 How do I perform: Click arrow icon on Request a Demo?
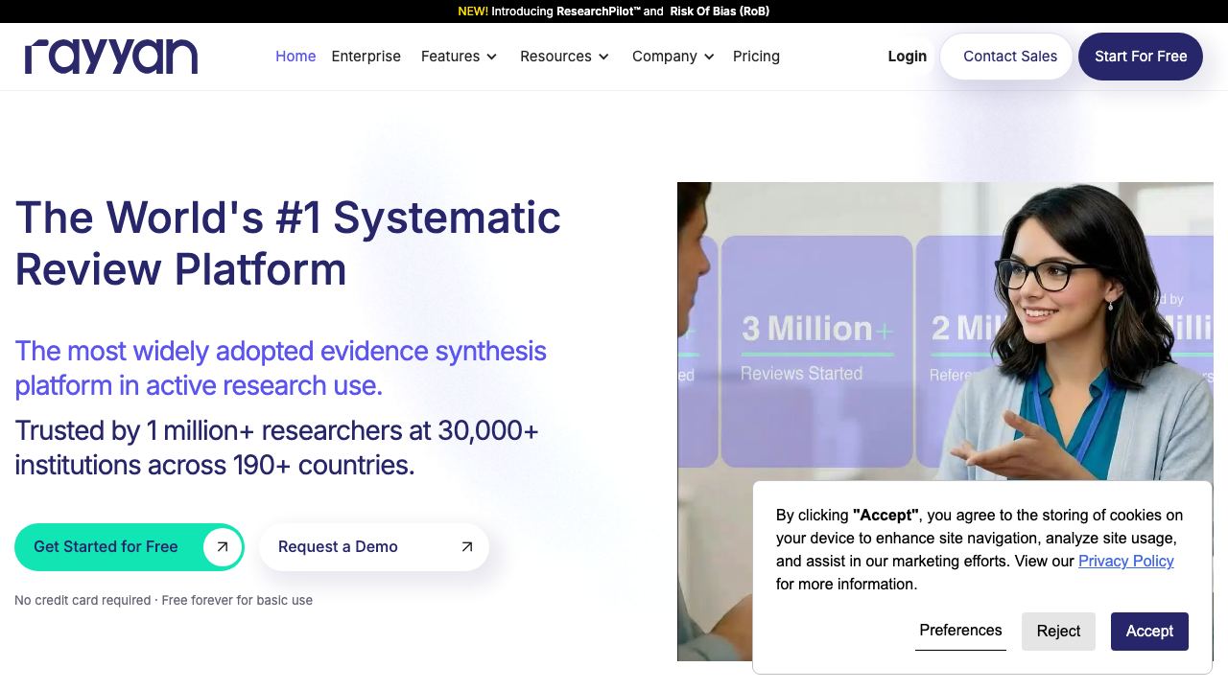[467, 547]
